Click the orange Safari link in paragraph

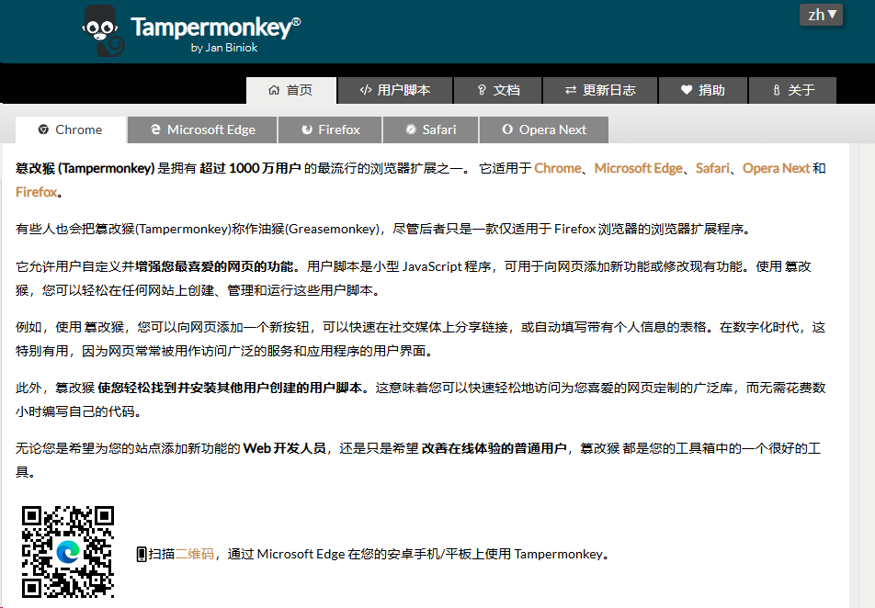point(712,168)
